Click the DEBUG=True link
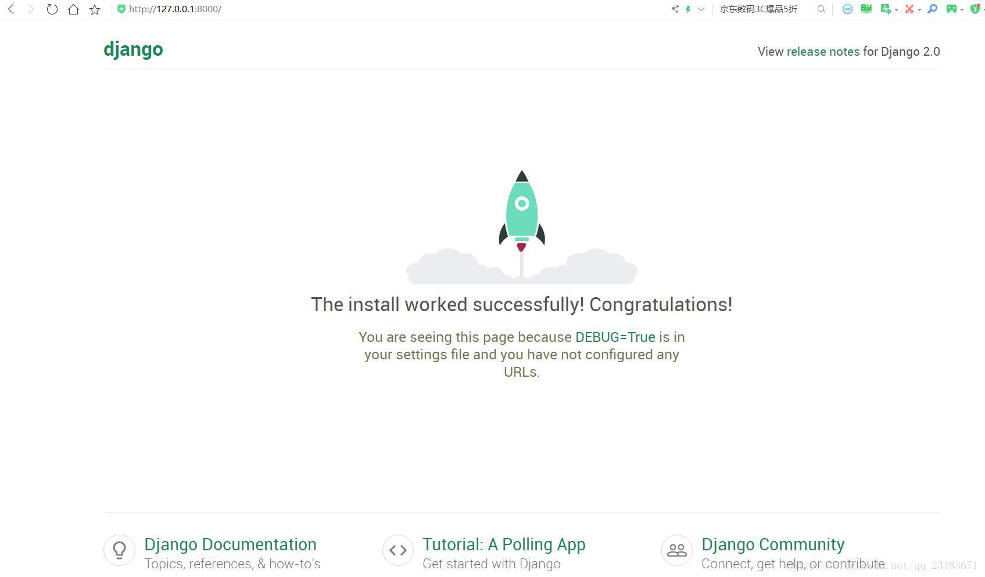 click(615, 337)
